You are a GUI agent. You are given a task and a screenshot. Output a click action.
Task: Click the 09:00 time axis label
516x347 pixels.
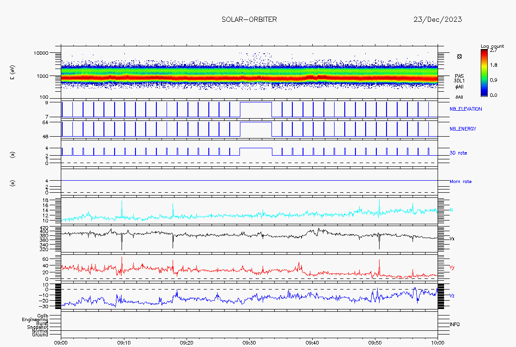pos(61,343)
